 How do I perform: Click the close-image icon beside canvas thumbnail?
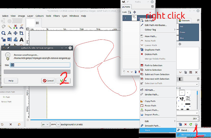pyautogui.click(x=37, y=23)
